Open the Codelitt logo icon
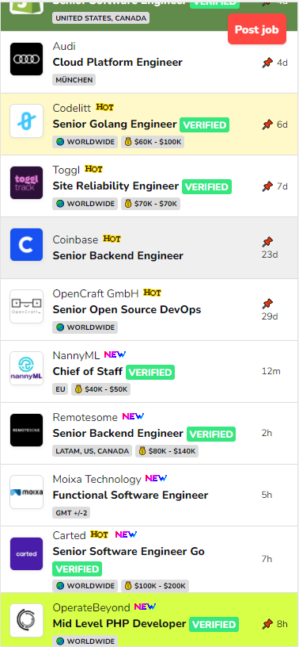This screenshot has height=647, width=299. pyautogui.click(x=26, y=121)
